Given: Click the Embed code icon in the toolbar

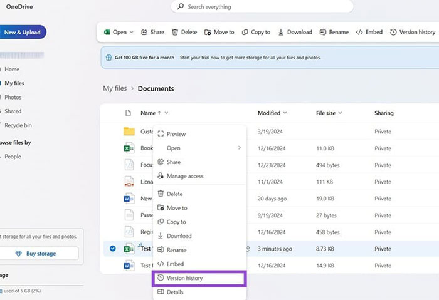Looking at the screenshot, I should pyautogui.click(x=359, y=32).
